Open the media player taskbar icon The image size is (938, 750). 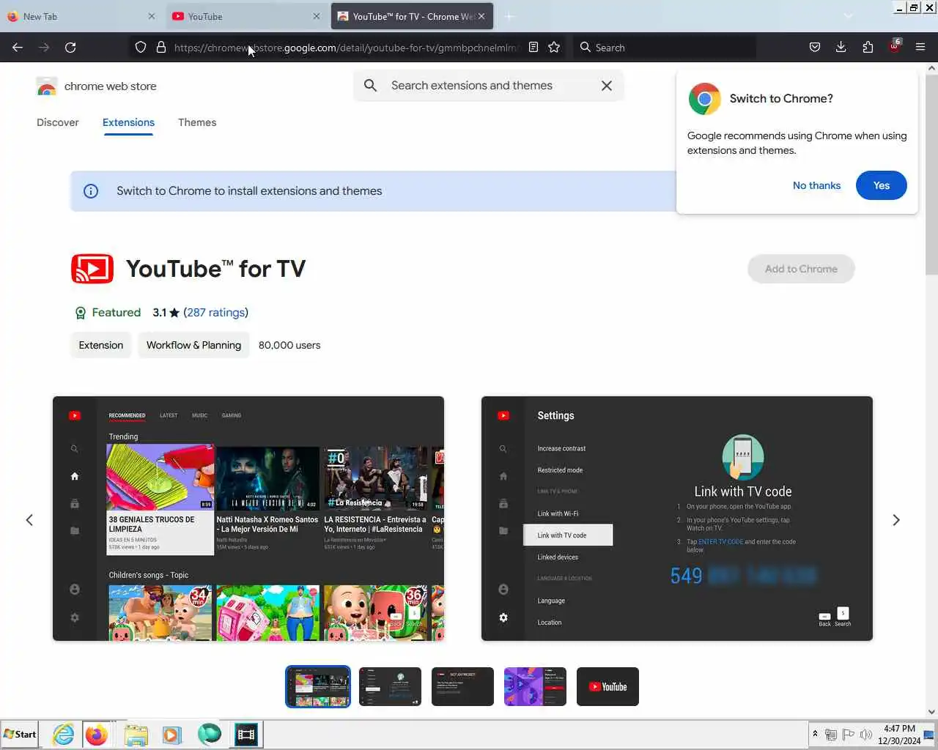pos(171,735)
